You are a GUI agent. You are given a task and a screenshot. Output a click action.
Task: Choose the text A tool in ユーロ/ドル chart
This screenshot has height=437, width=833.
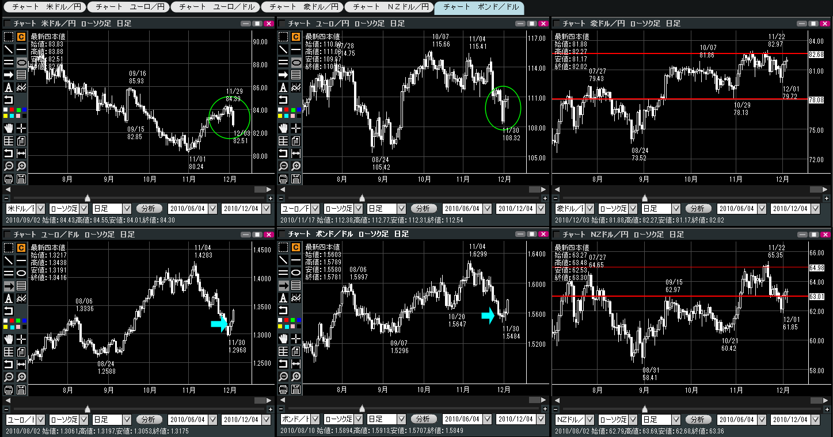9,298
